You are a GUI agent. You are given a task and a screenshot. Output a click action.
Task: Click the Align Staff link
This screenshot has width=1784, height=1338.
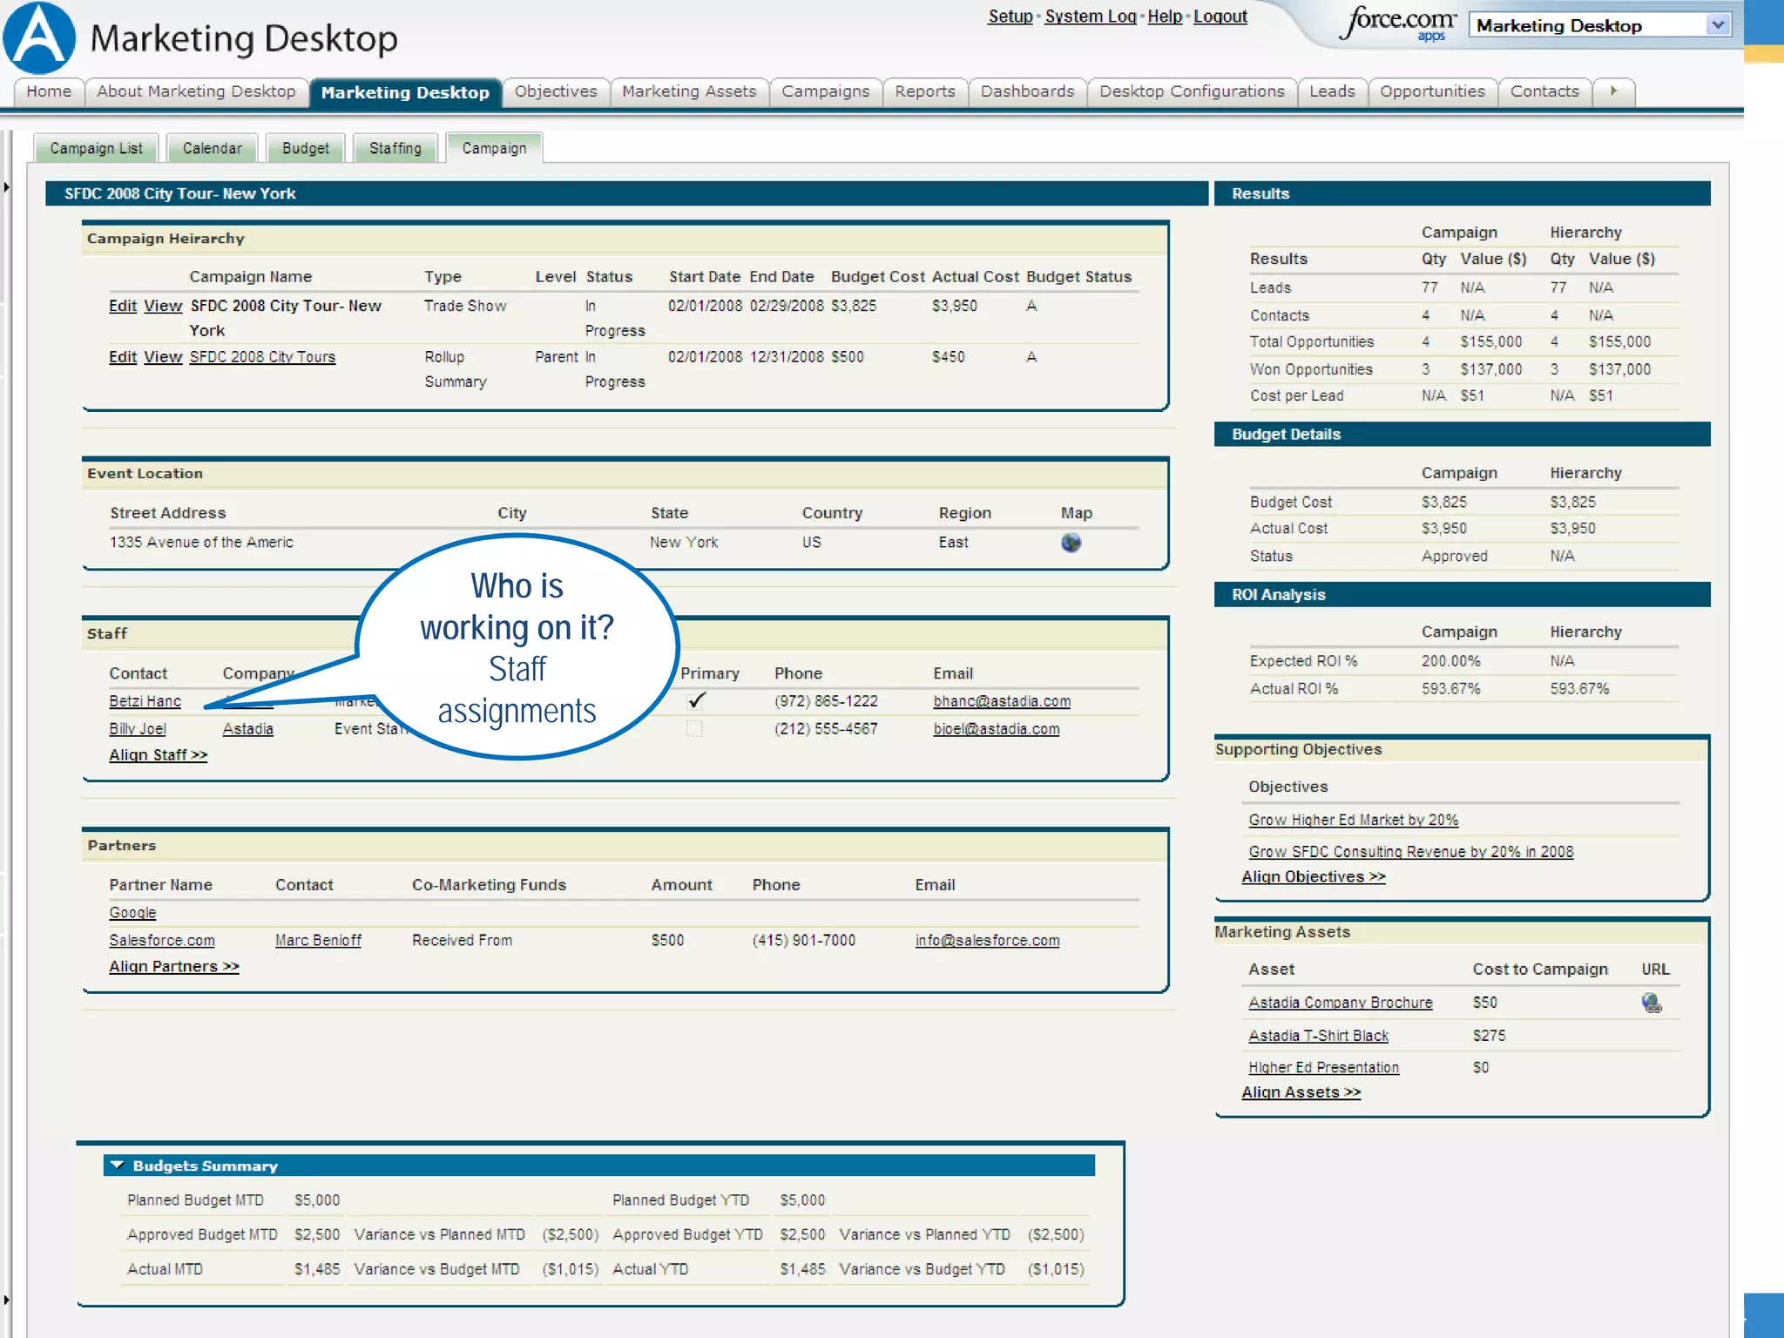point(158,755)
